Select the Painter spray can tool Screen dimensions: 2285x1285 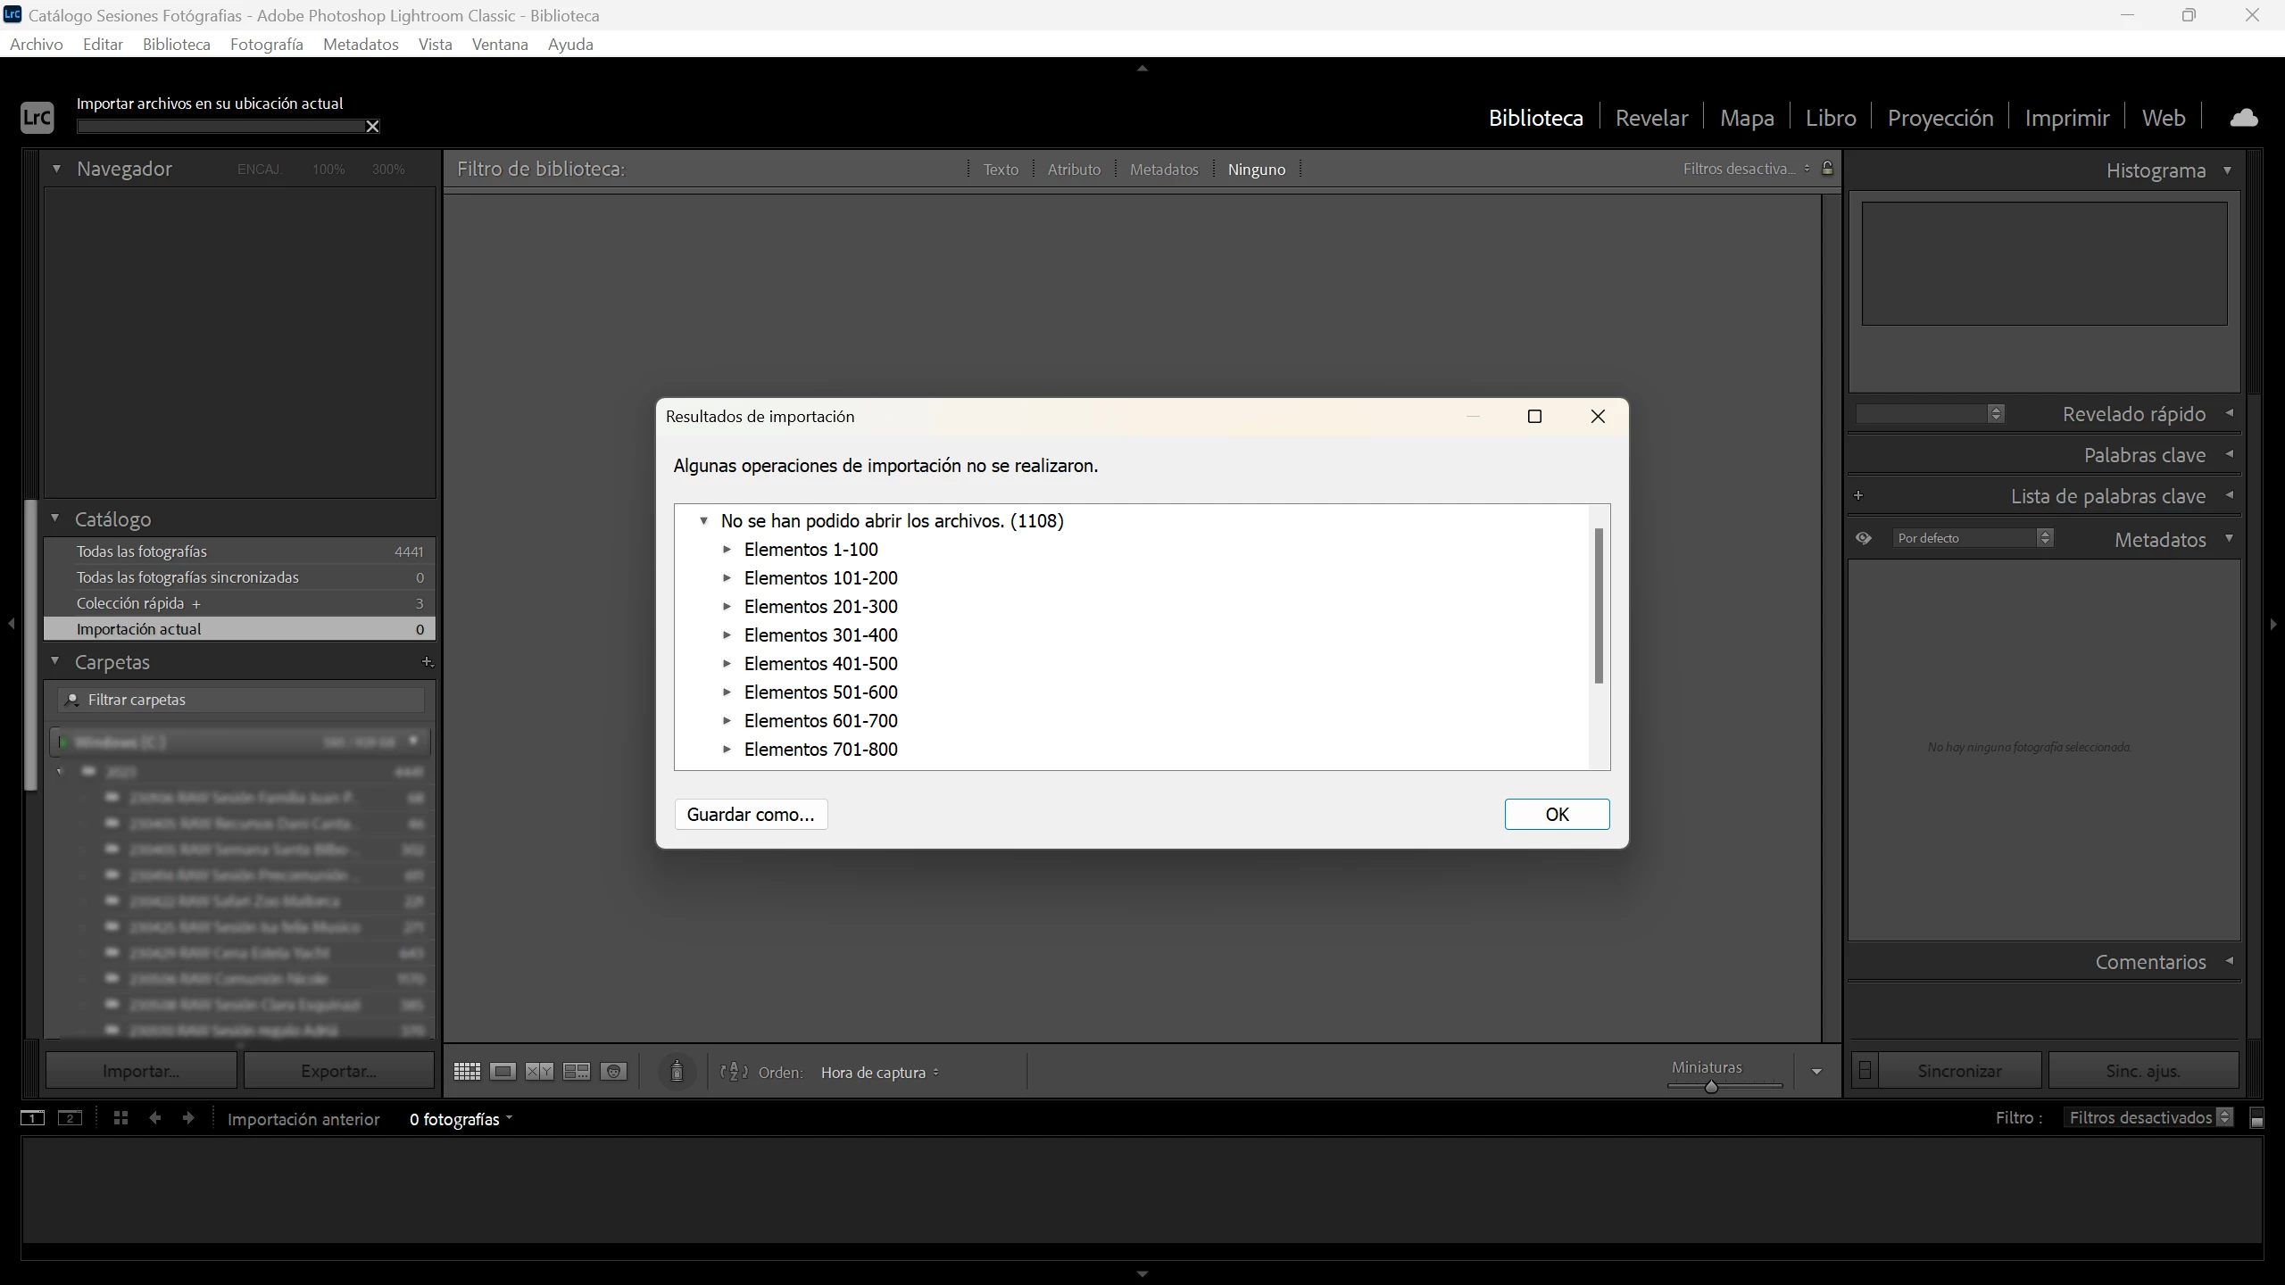coord(677,1072)
